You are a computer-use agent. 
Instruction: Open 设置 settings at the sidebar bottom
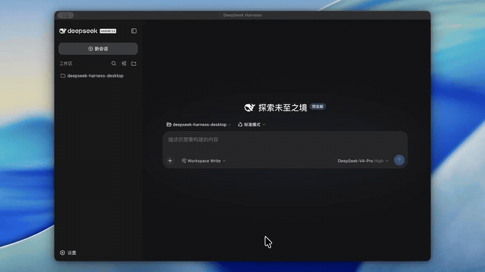tap(68, 253)
